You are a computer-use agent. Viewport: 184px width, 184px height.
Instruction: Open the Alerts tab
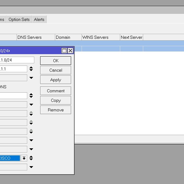point(39,19)
